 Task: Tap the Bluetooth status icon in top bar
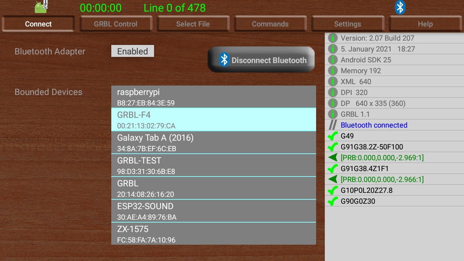[x=400, y=7]
